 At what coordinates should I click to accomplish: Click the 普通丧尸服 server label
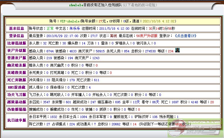point(16,58)
